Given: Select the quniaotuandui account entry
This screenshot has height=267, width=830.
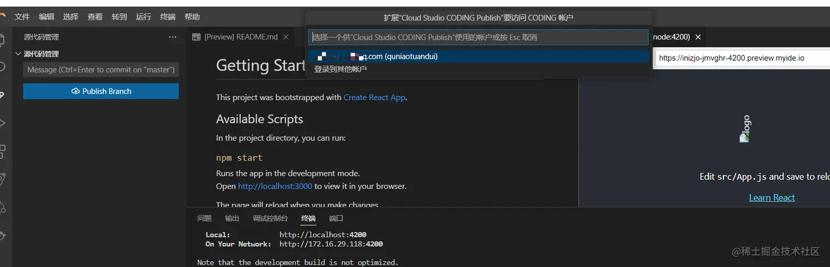Looking at the screenshot, I should [x=478, y=56].
